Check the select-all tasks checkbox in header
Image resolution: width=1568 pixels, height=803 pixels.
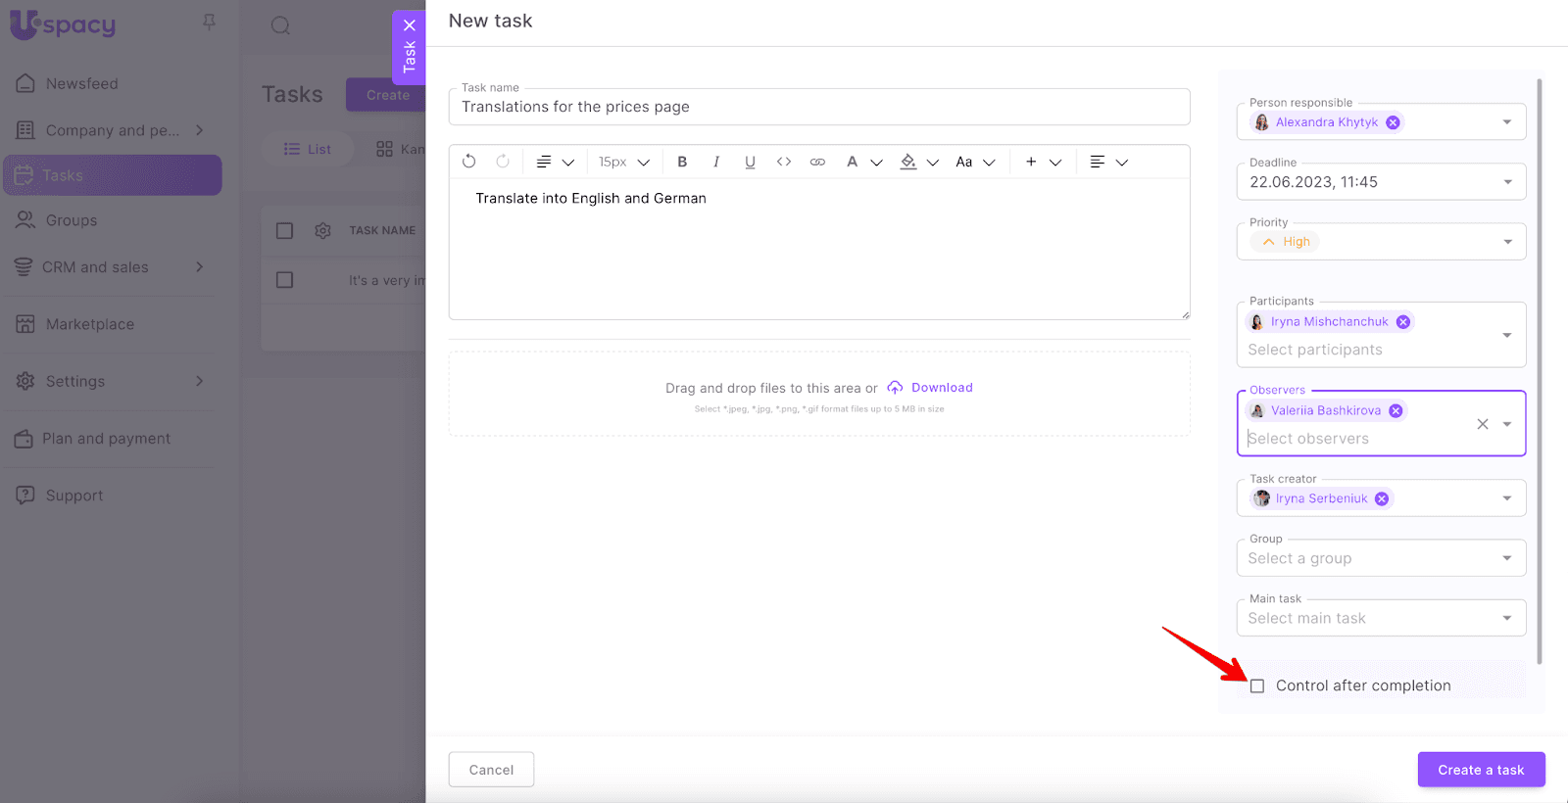click(285, 231)
